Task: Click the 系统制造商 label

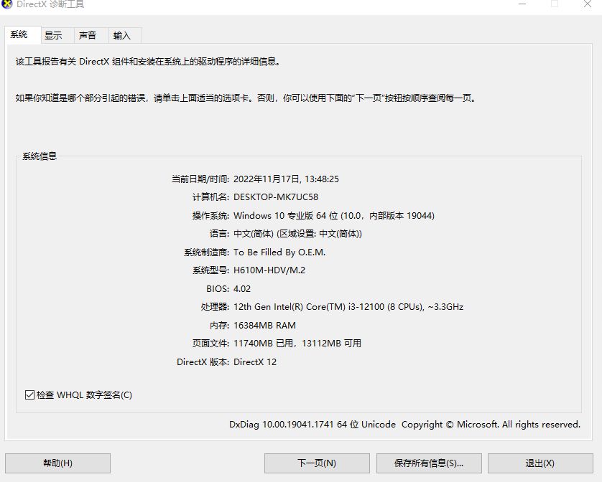Action: click(206, 252)
